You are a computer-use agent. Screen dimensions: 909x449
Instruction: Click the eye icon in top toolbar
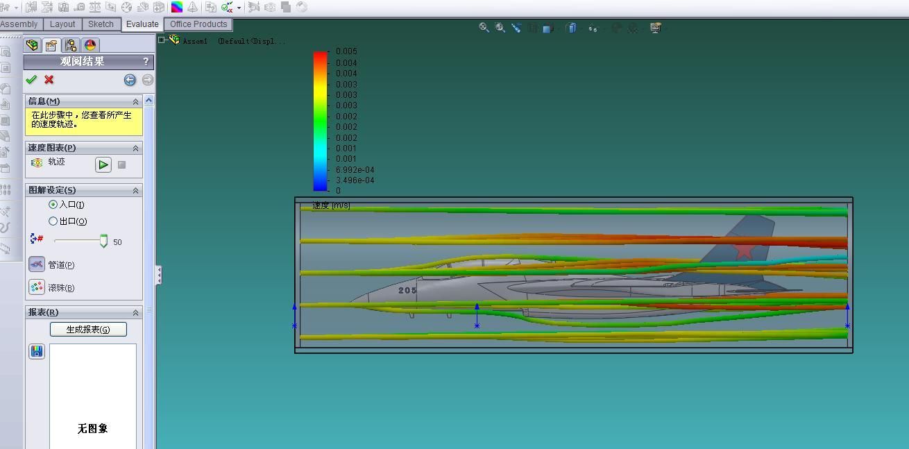(269, 7)
